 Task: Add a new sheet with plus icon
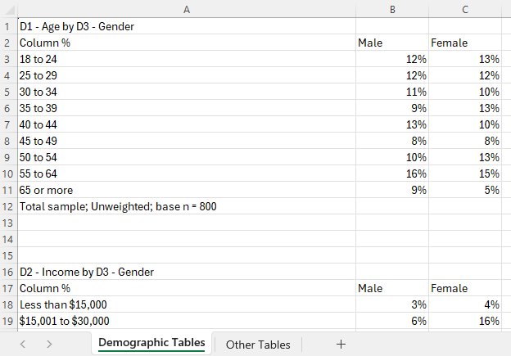point(341,345)
